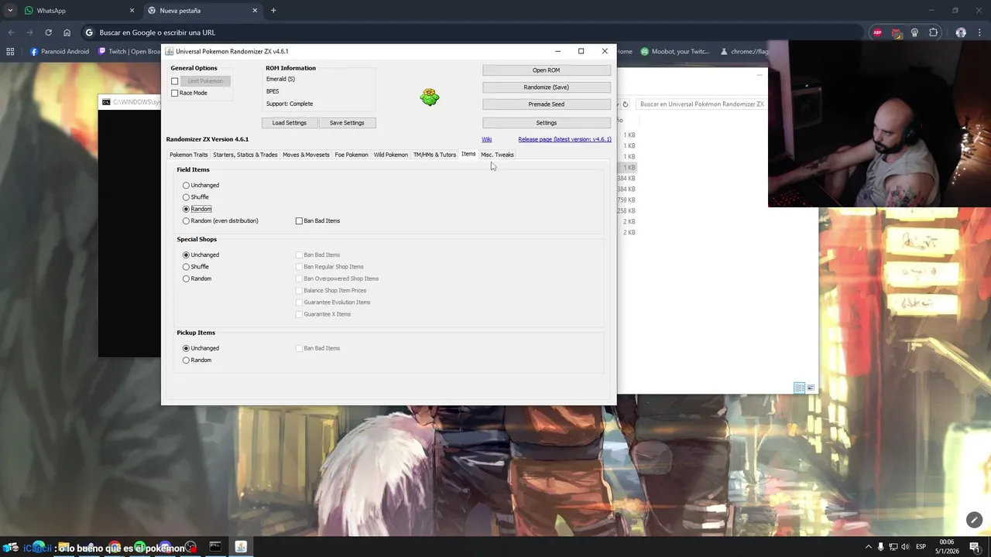Viewport: 991px width, 557px height.
Task: Reload the page in Chrome
Action: click(x=48, y=32)
